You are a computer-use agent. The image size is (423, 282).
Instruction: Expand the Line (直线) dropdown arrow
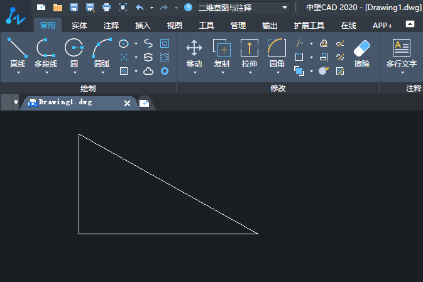point(18,72)
